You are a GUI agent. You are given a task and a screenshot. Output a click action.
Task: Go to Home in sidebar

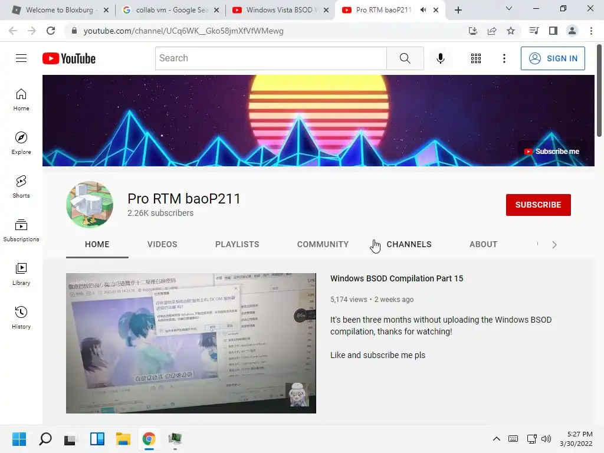pos(21,100)
